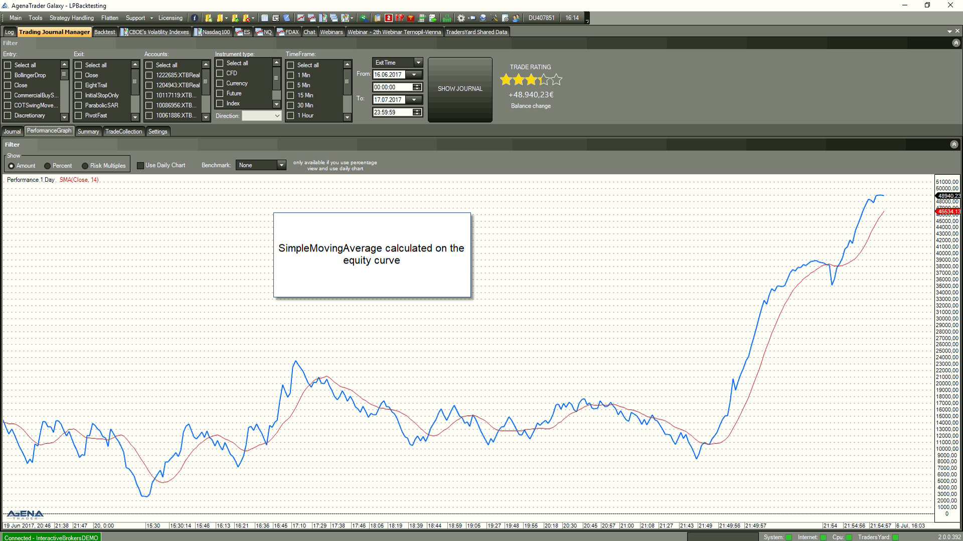Viewport: 963px width, 541px height.
Task: Click the Nasdaq100 tab
Action: [215, 32]
